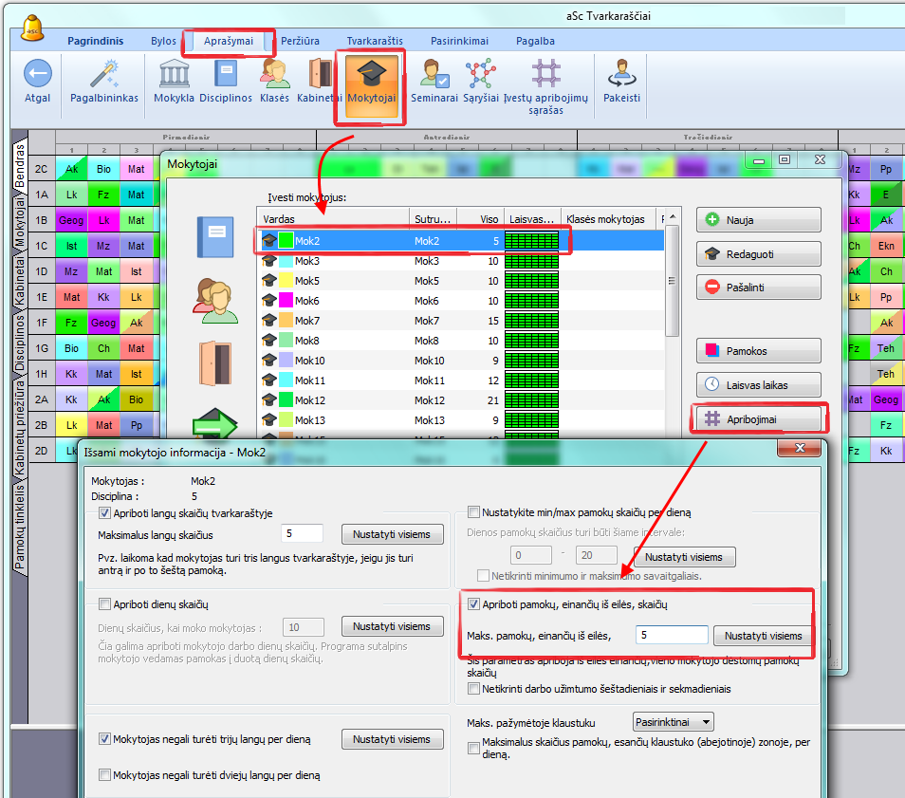905x798 pixels.
Task: Open the Pasirinktinai dropdown
Action: tap(673, 723)
